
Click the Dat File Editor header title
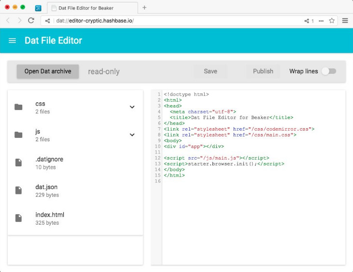point(53,41)
